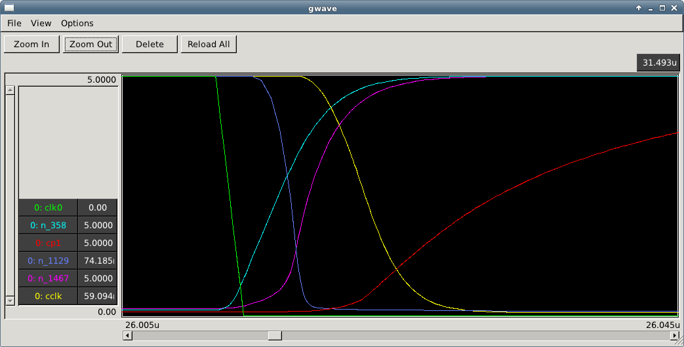Click the Zoom In button
The image size is (684, 347).
pos(31,45)
